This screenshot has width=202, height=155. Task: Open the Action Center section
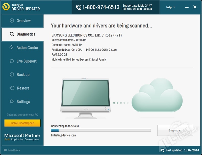(27, 48)
